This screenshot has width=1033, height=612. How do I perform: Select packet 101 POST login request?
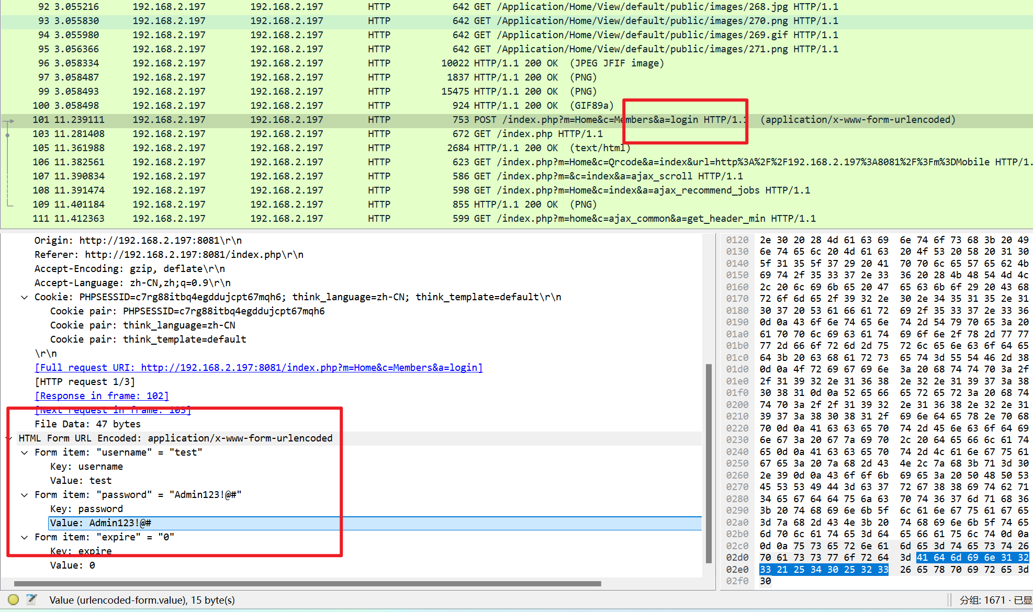[x=516, y=120]
